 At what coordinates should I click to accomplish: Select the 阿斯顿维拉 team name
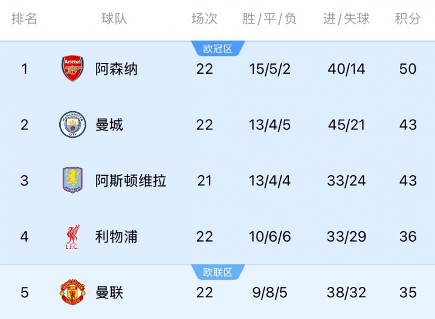point(131,181)
